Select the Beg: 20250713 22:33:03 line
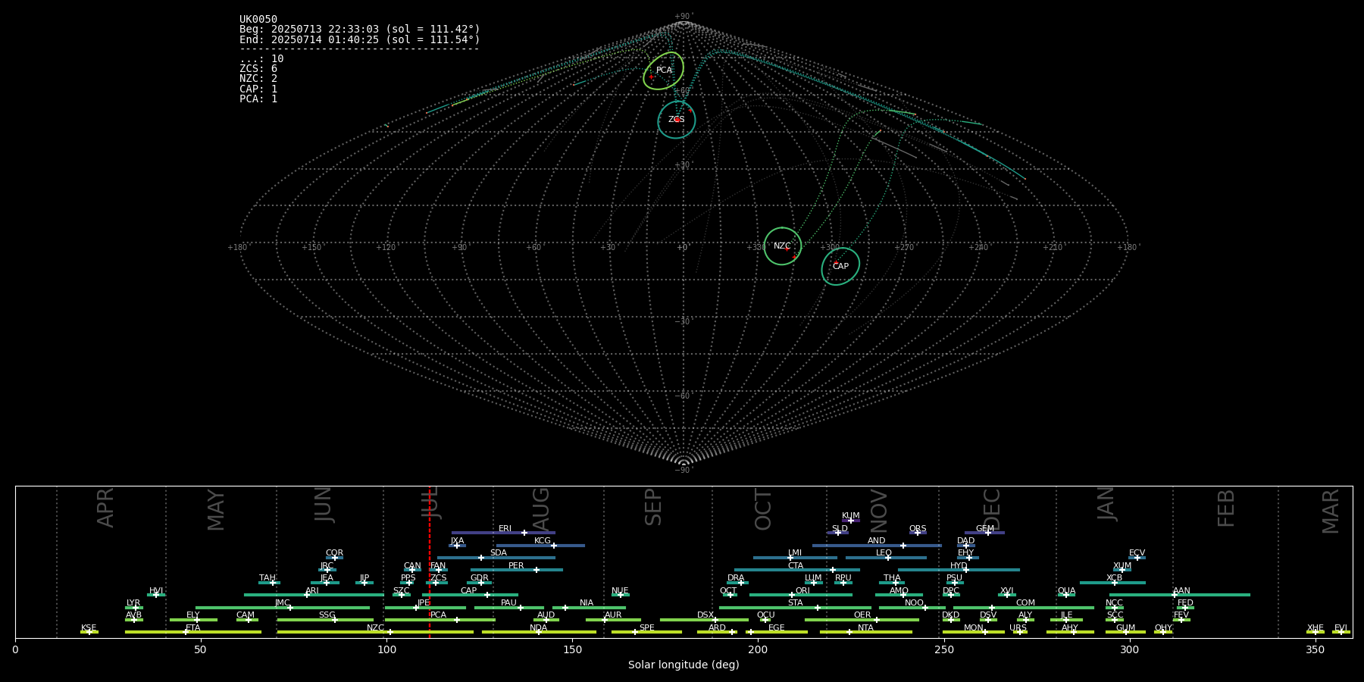1364x682 pixels. (x=360, y=29)
